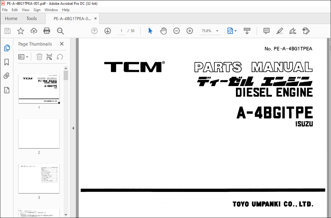Open the Window menu
This screenshot has height=218, width=331.
(51, 10)
